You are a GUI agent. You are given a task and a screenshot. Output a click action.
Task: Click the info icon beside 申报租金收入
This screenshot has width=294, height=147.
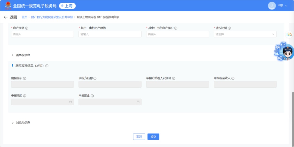[x=233, y=78]
